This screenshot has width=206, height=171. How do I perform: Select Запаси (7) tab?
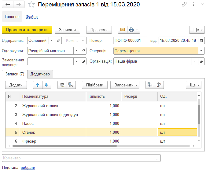tap(15, 74)
